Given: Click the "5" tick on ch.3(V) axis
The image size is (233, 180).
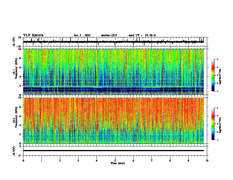Looking at the screenshot, I should click(21, 146).
